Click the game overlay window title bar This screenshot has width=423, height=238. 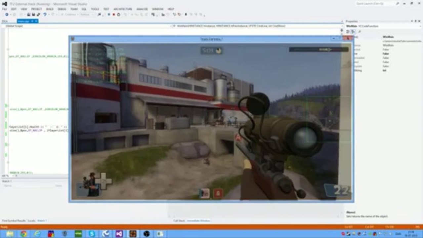point(211,39)
